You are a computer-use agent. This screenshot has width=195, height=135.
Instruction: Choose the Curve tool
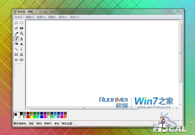(x=22, y=49)
